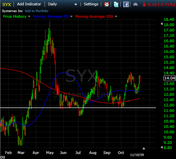This screenshot has width=176, height=159.
Task: Click the 11/10/09 date label
Action: click(x=137, y=155)
